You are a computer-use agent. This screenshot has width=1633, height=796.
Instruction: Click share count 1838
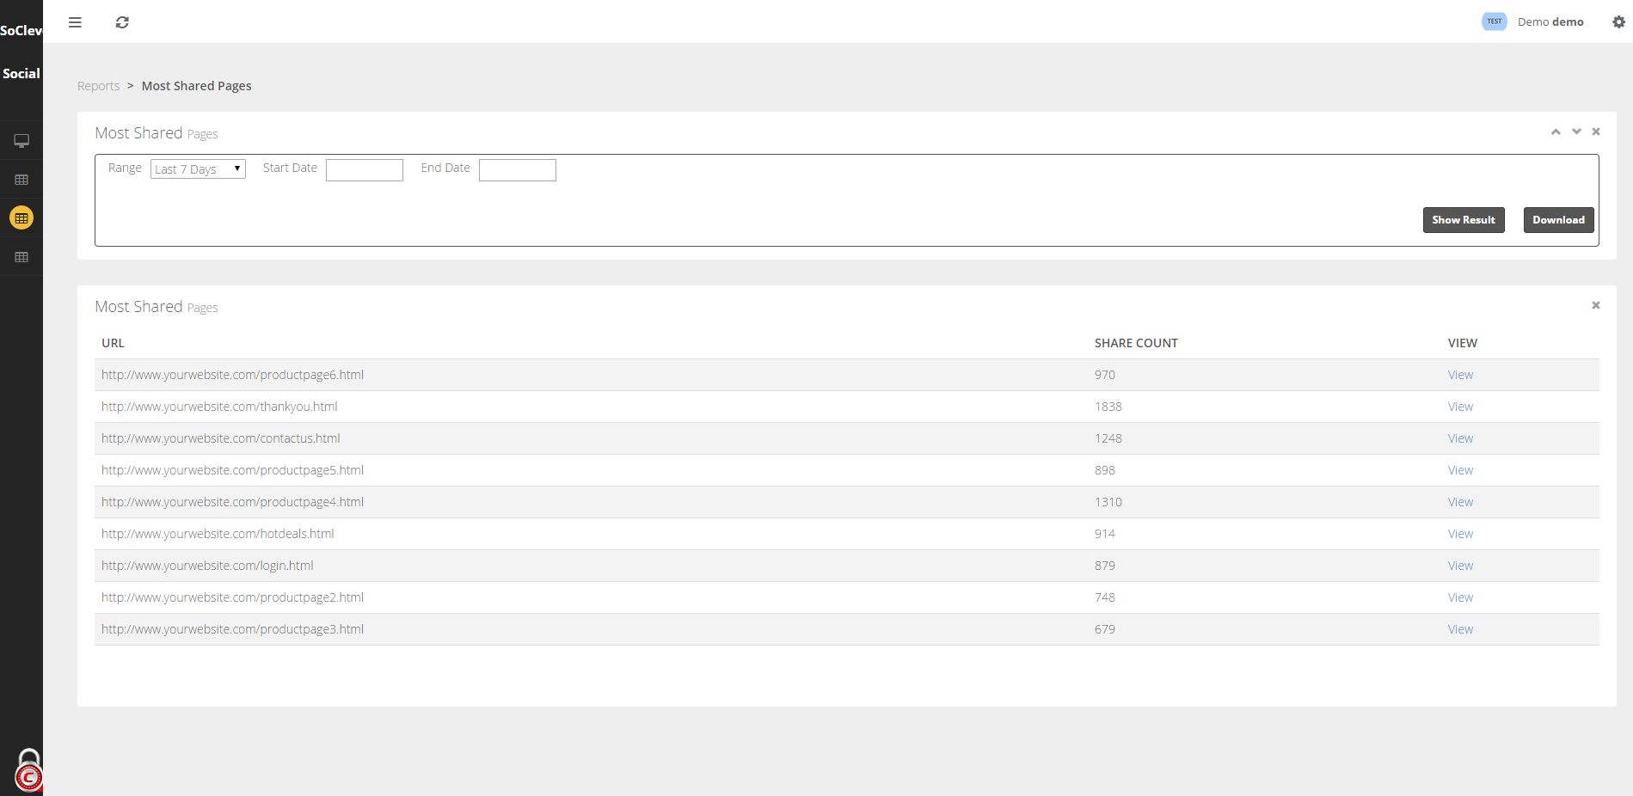click(1108, 407)
